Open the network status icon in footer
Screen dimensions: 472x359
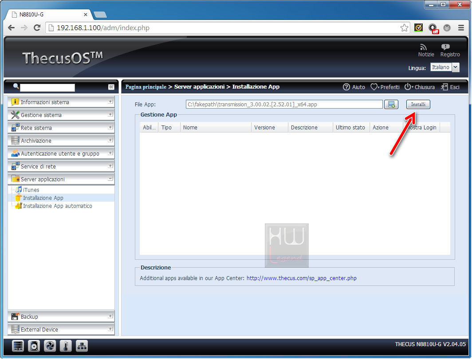pyautogui.click(x=82, y=346)
